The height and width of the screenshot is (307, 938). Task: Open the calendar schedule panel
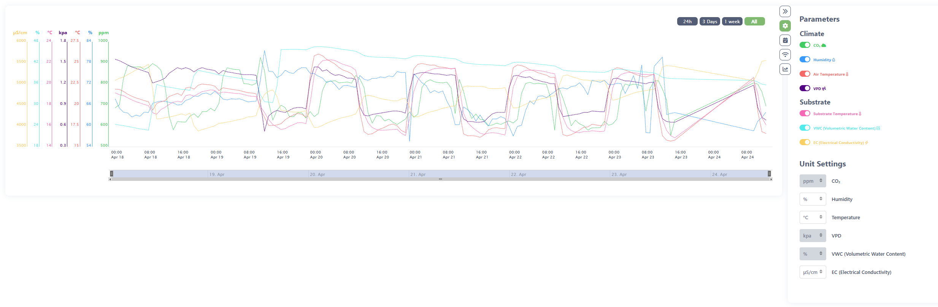click(x=785, y=40)
